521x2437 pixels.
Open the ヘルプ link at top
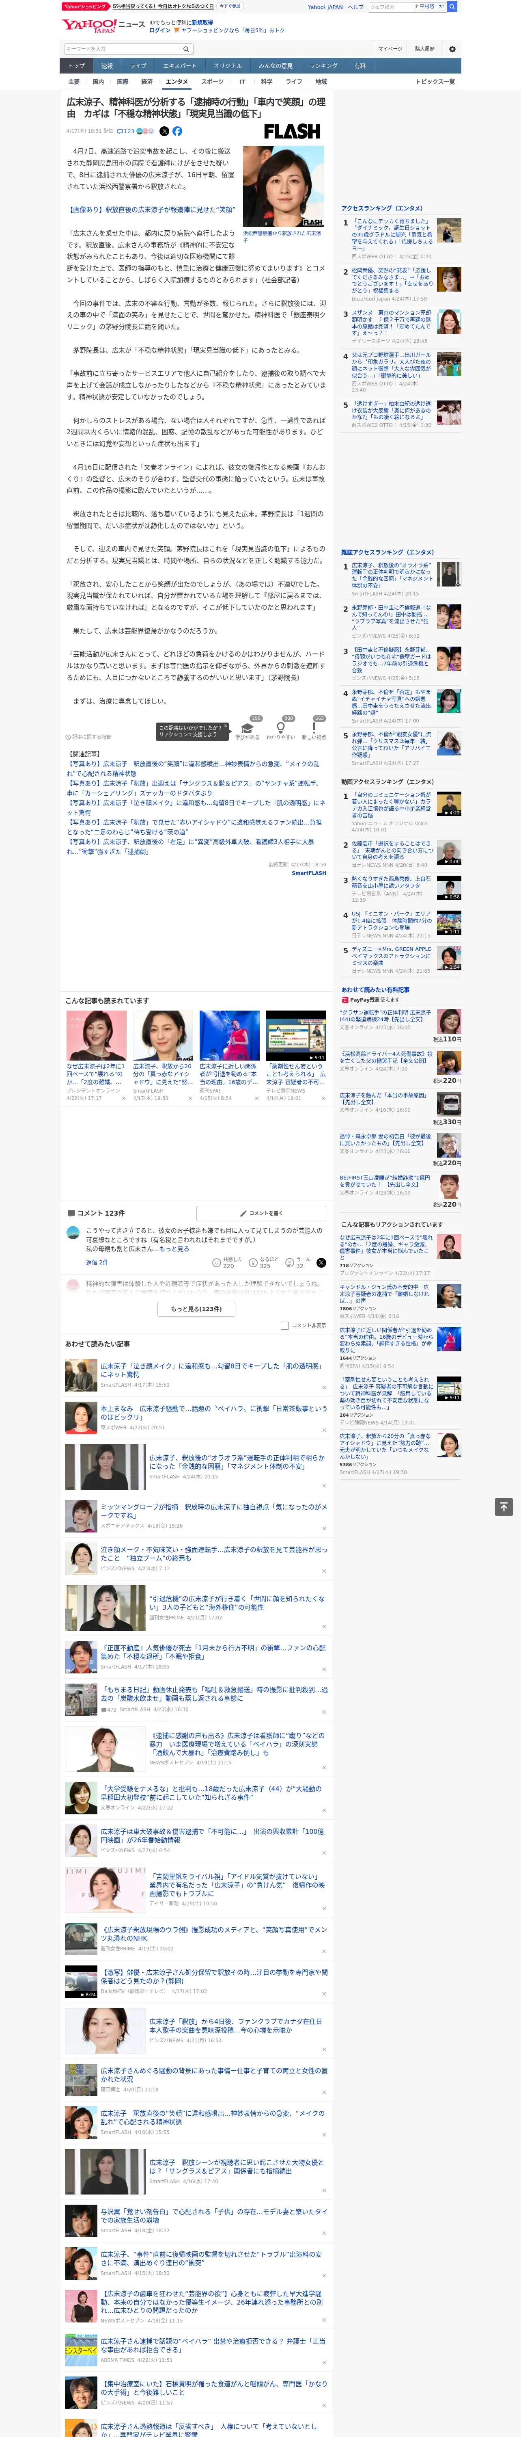355,6
